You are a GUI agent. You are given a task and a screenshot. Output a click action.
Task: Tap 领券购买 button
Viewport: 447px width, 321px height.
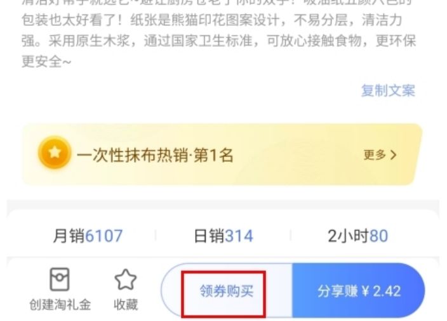[x=227, y=291]
